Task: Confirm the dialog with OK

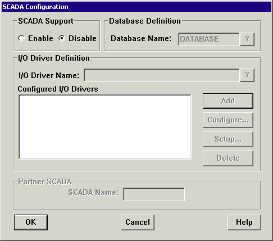Action: pyautogui.click(x=31, y=222)
